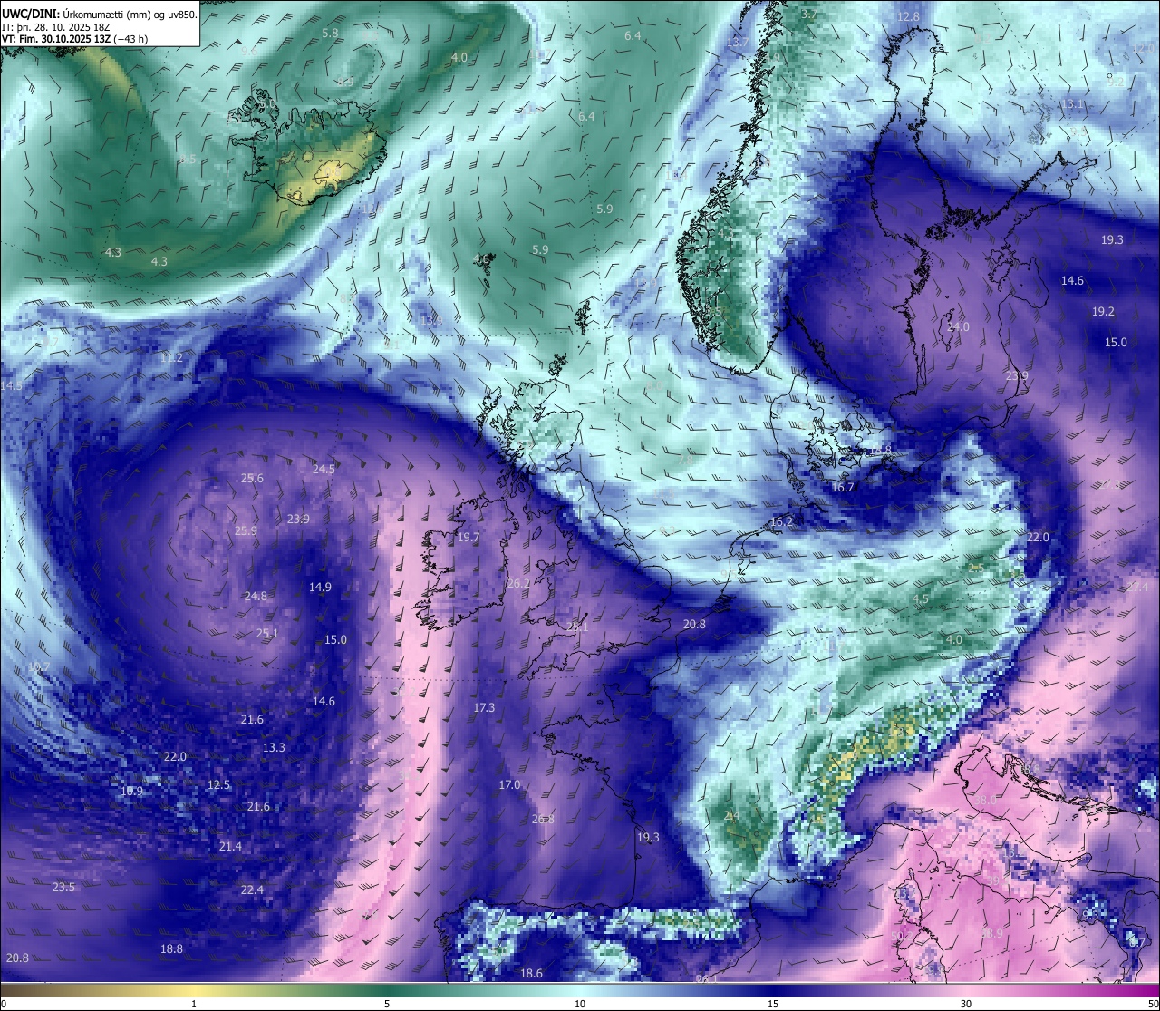1160x1011 pixels.
Task: Click the 18.8 value label
Action: (171, 948)
